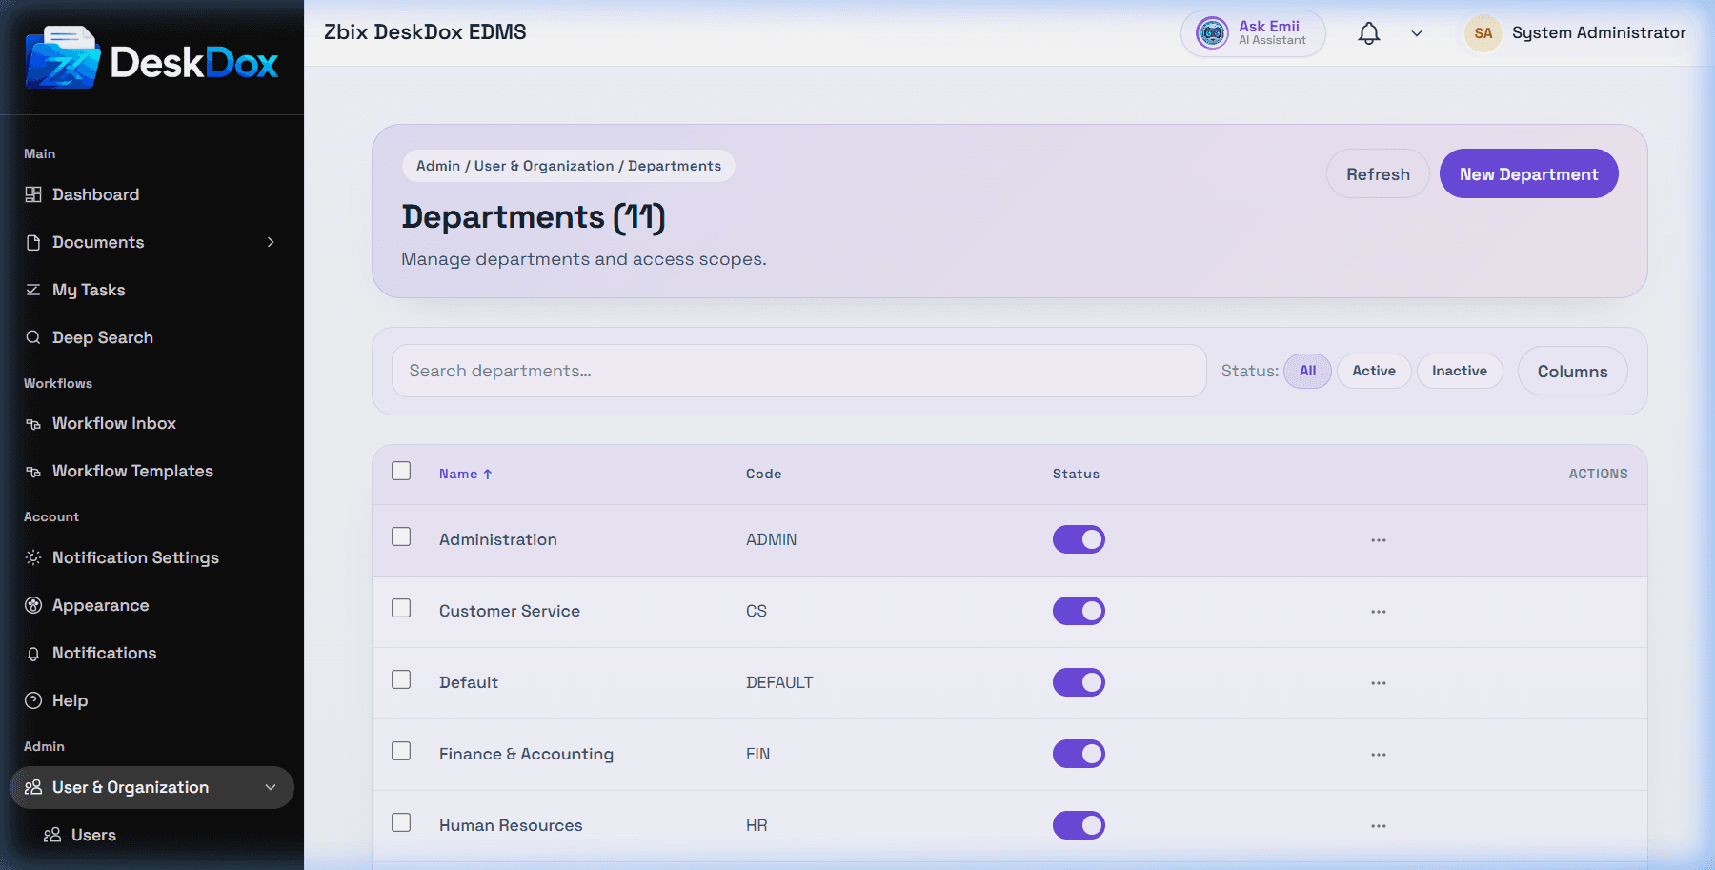
Task: Open the Appearance settings item
Action: 152,605
